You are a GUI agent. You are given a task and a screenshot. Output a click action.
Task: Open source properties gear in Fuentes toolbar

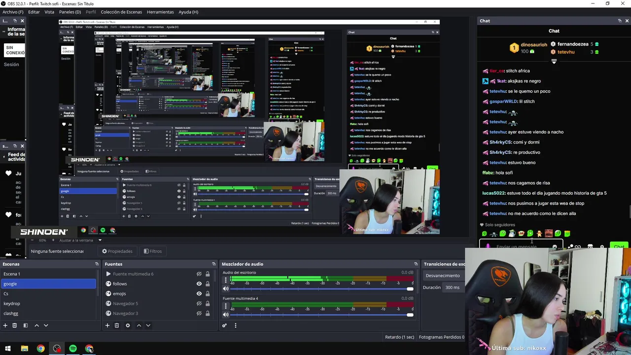(128, 325)
